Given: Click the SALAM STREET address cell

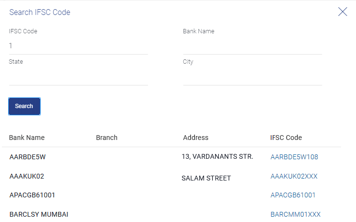Looking at the screenshot, I should tap(206, 178).
